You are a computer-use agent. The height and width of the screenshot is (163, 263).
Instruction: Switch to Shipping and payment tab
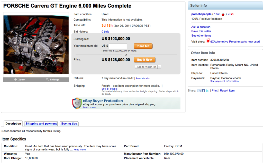41,124
